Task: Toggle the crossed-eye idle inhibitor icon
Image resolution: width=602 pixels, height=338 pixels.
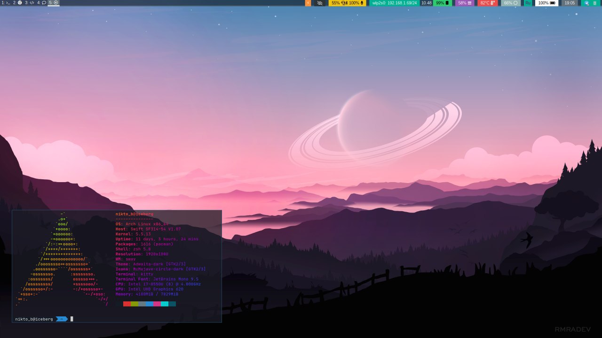Action: click(x=320, y=3)
